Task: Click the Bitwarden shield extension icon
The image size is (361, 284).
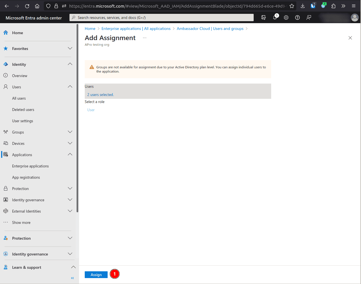Action: coord(313,6)
